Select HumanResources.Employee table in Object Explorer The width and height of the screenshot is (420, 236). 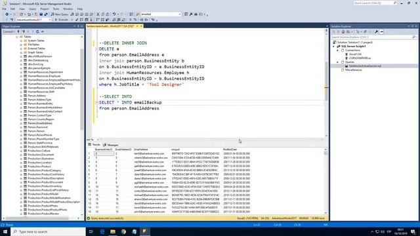tap(44, 76)
